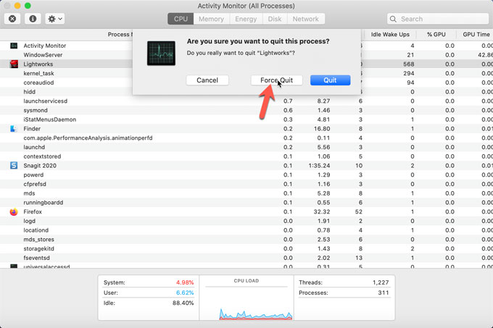
Task: Click the stop process icon in toolbar
Action: coord(14,19)
